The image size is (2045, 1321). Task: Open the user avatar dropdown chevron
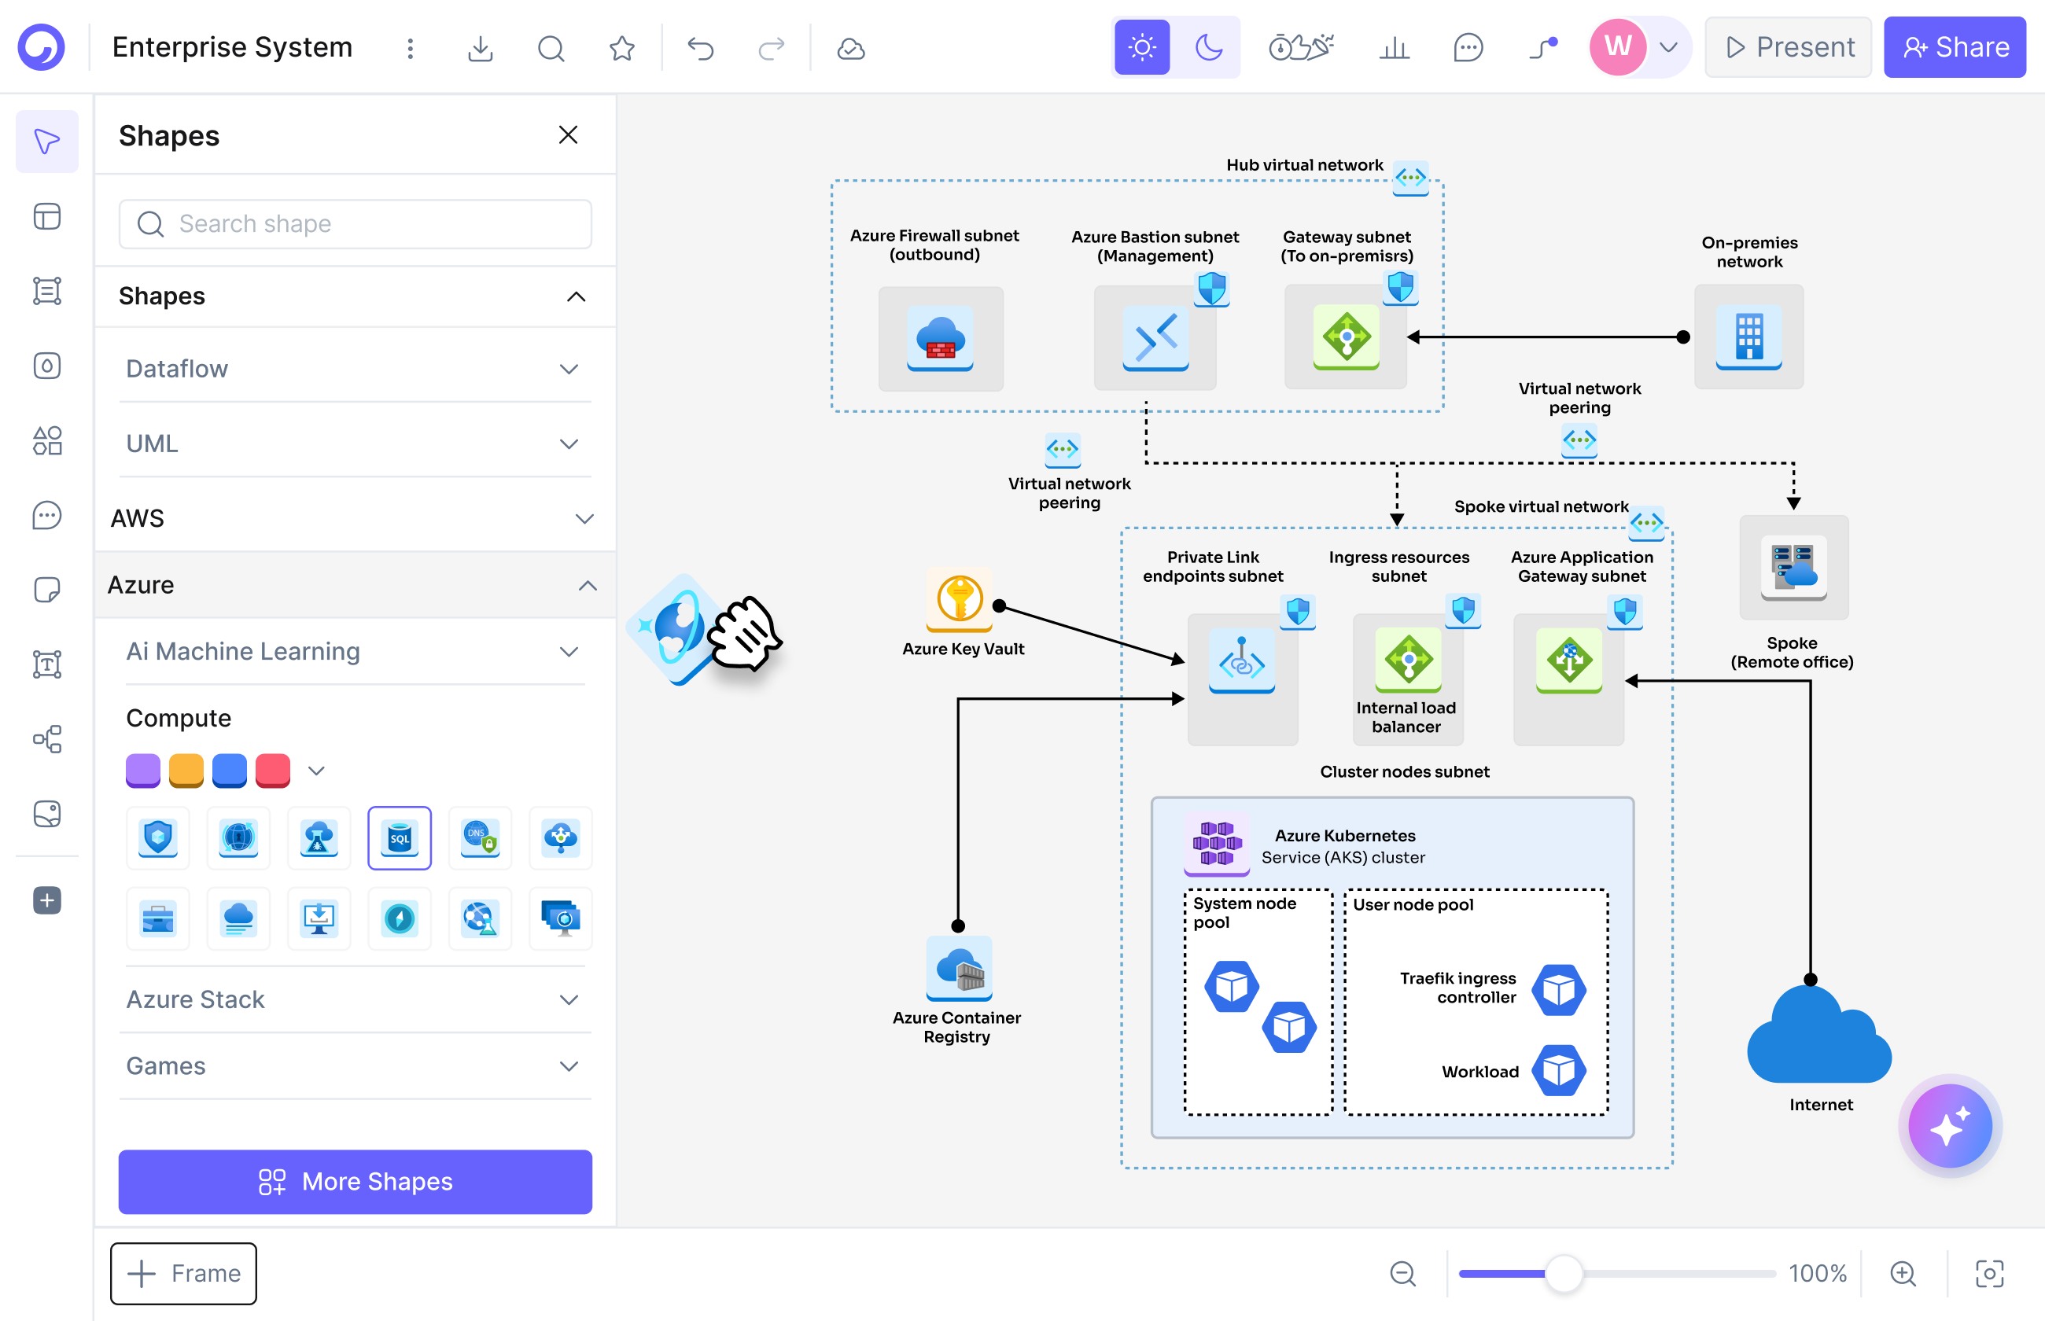(x=1668, y=47)
